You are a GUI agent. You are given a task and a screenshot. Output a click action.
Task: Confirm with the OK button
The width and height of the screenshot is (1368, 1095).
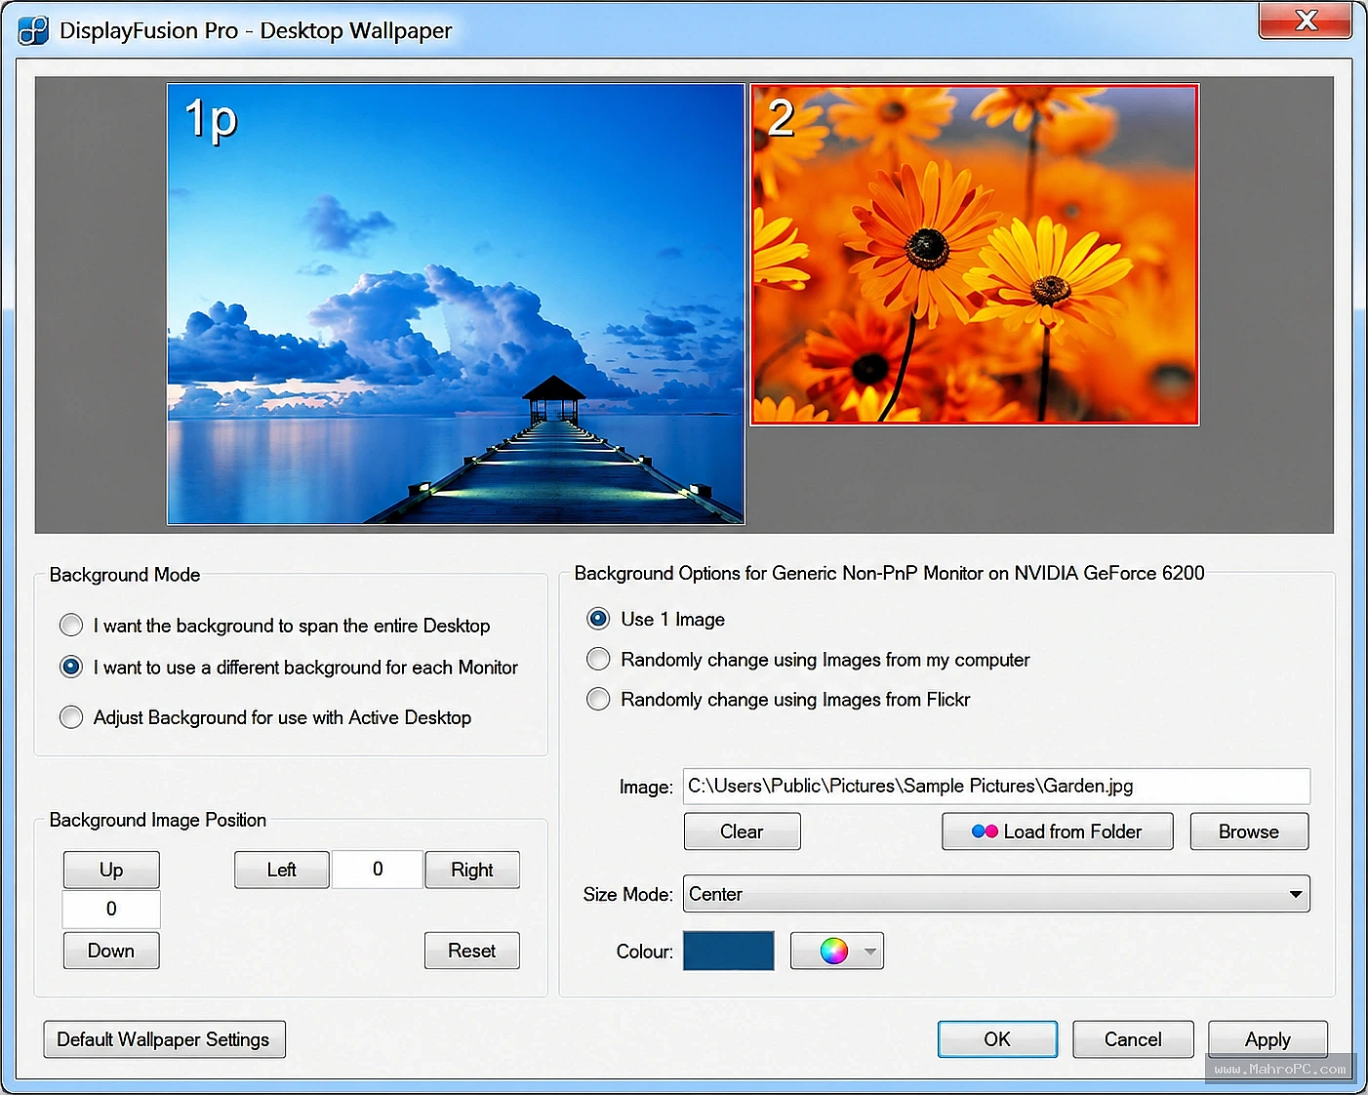(997, 1039)
